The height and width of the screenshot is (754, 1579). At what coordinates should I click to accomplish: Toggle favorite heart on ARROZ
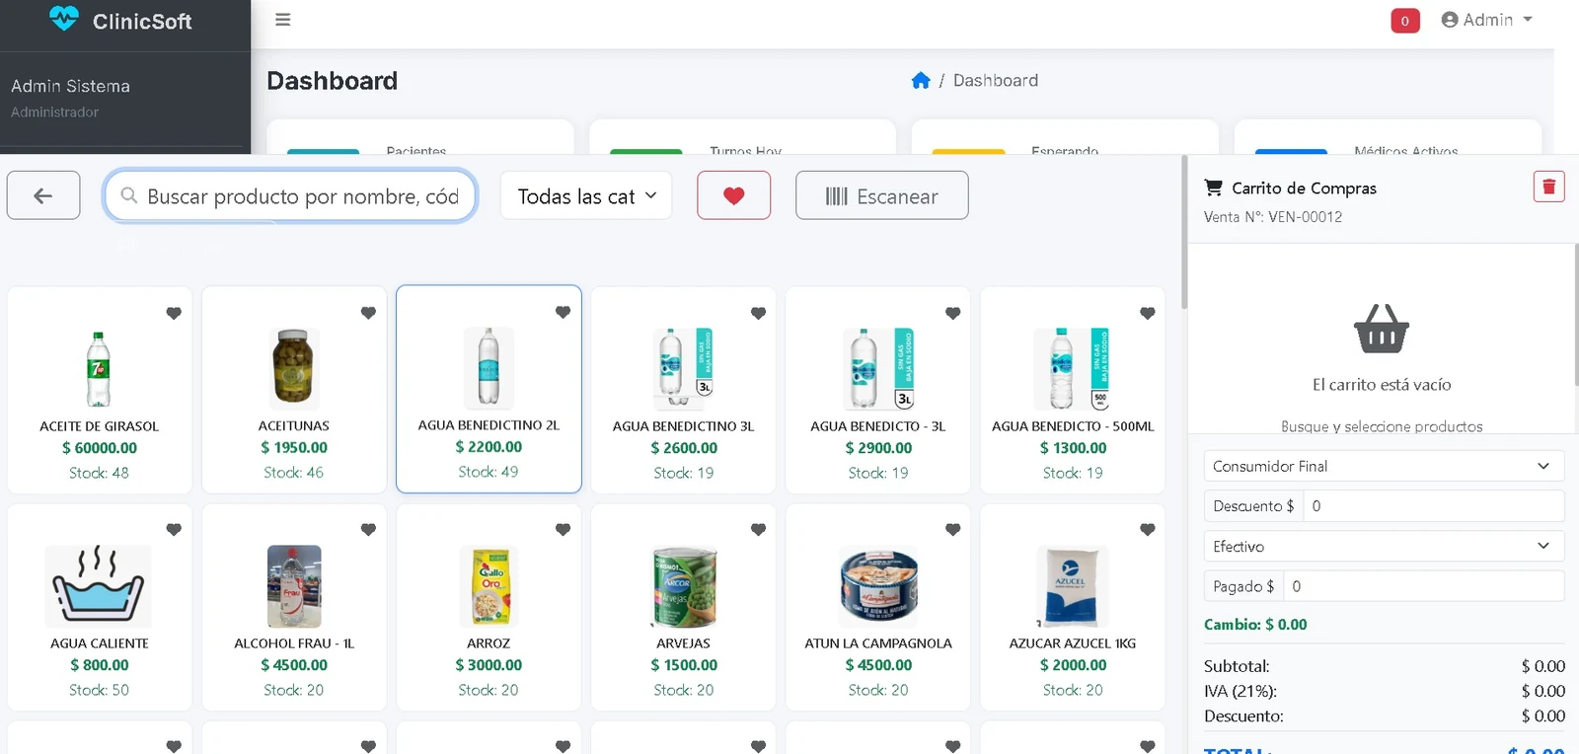pos(563,530)
